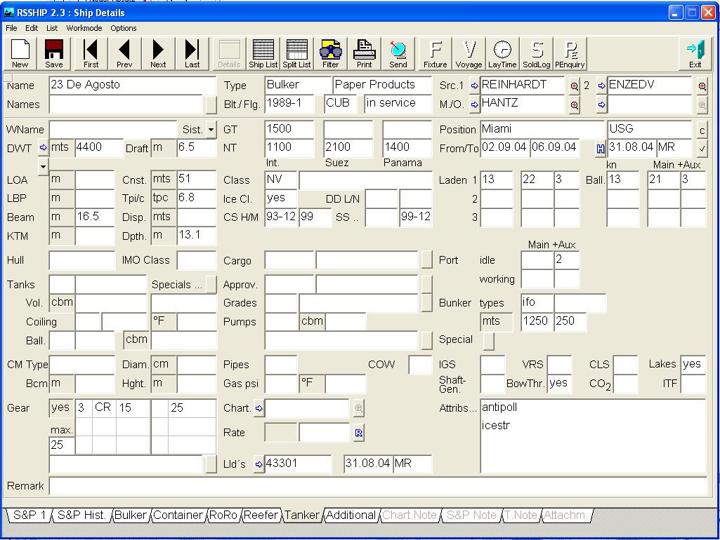Click the small button right of Grades fields
720x540 pixels.
427,302
